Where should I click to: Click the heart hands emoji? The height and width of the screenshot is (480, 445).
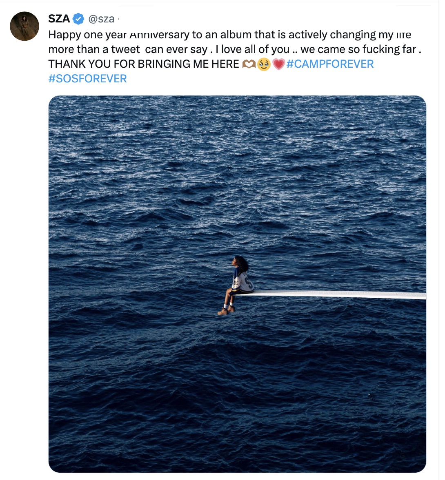click(x=248, y=64)
